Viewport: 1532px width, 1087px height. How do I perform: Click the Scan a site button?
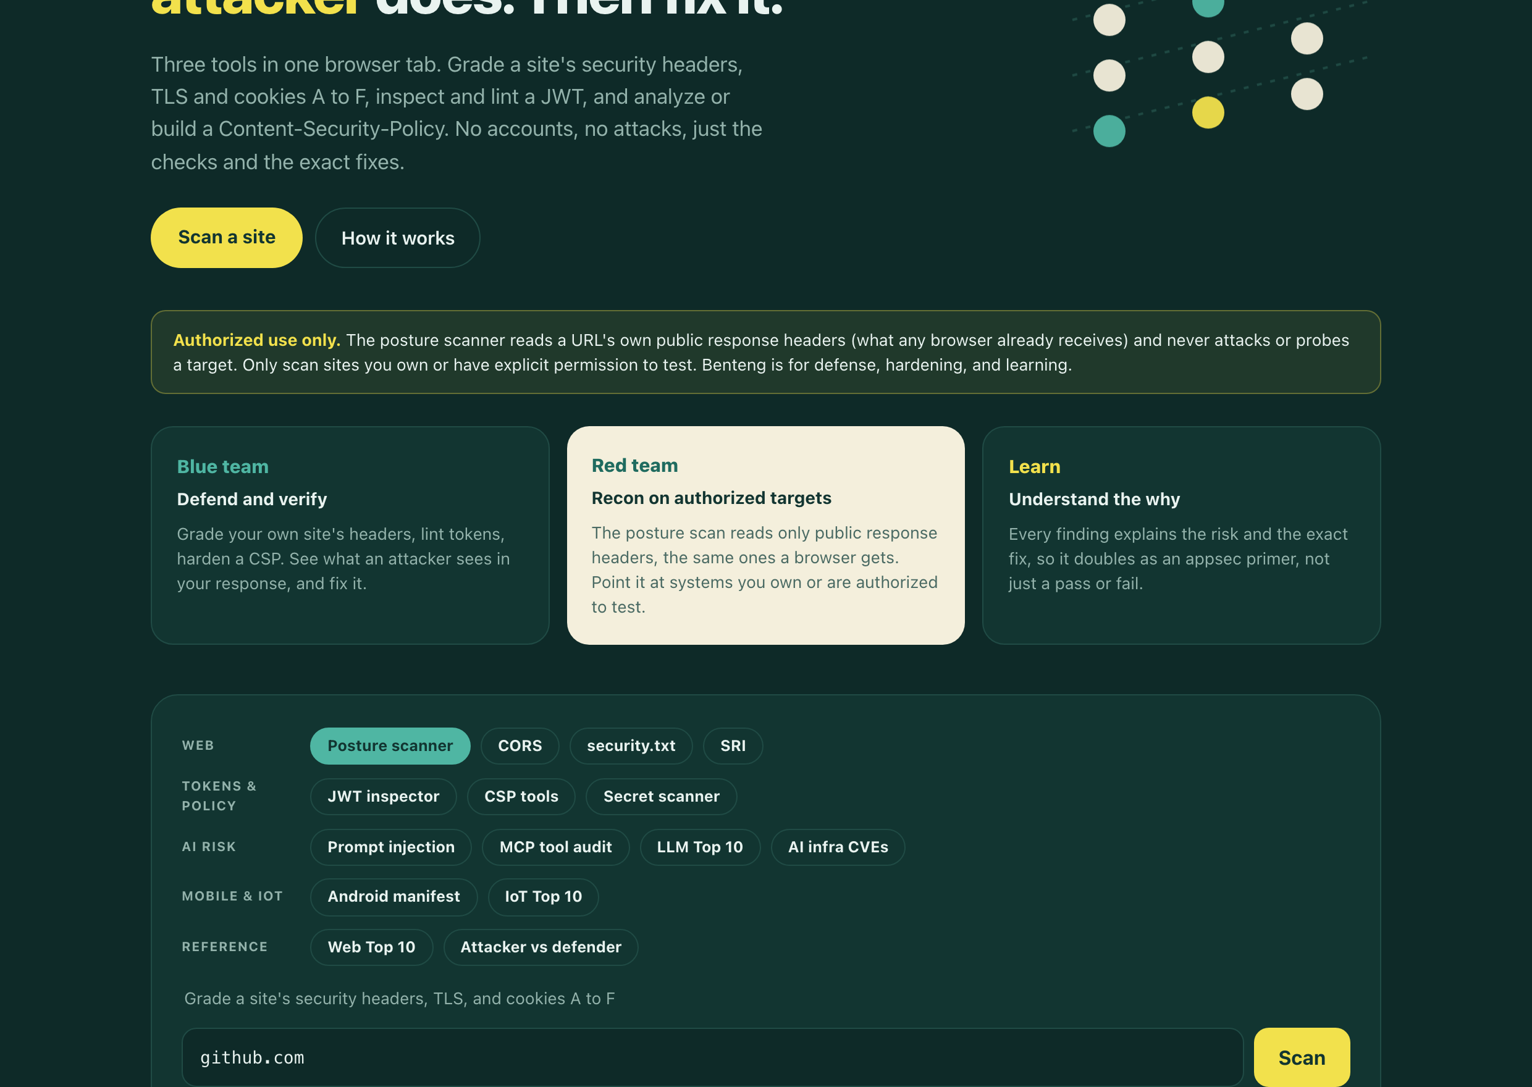point(226,238)
